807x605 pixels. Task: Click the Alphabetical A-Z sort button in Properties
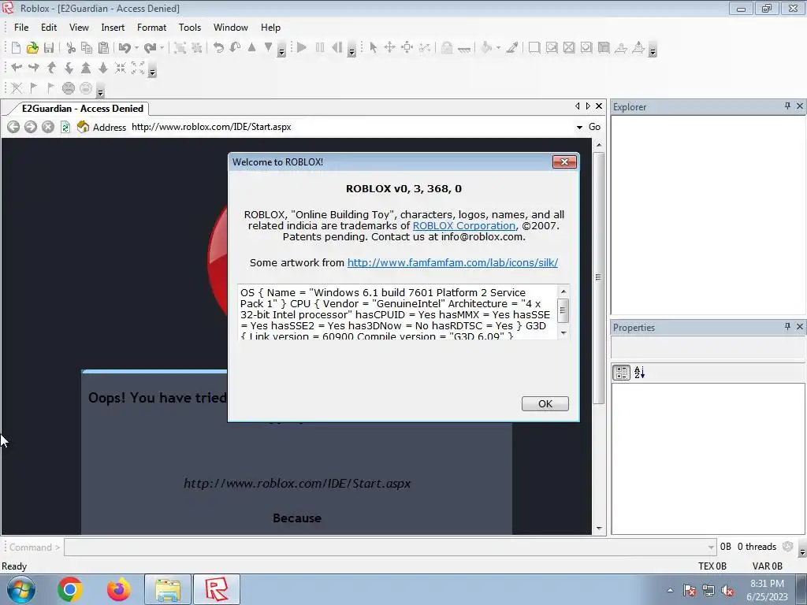click(639, 373)
